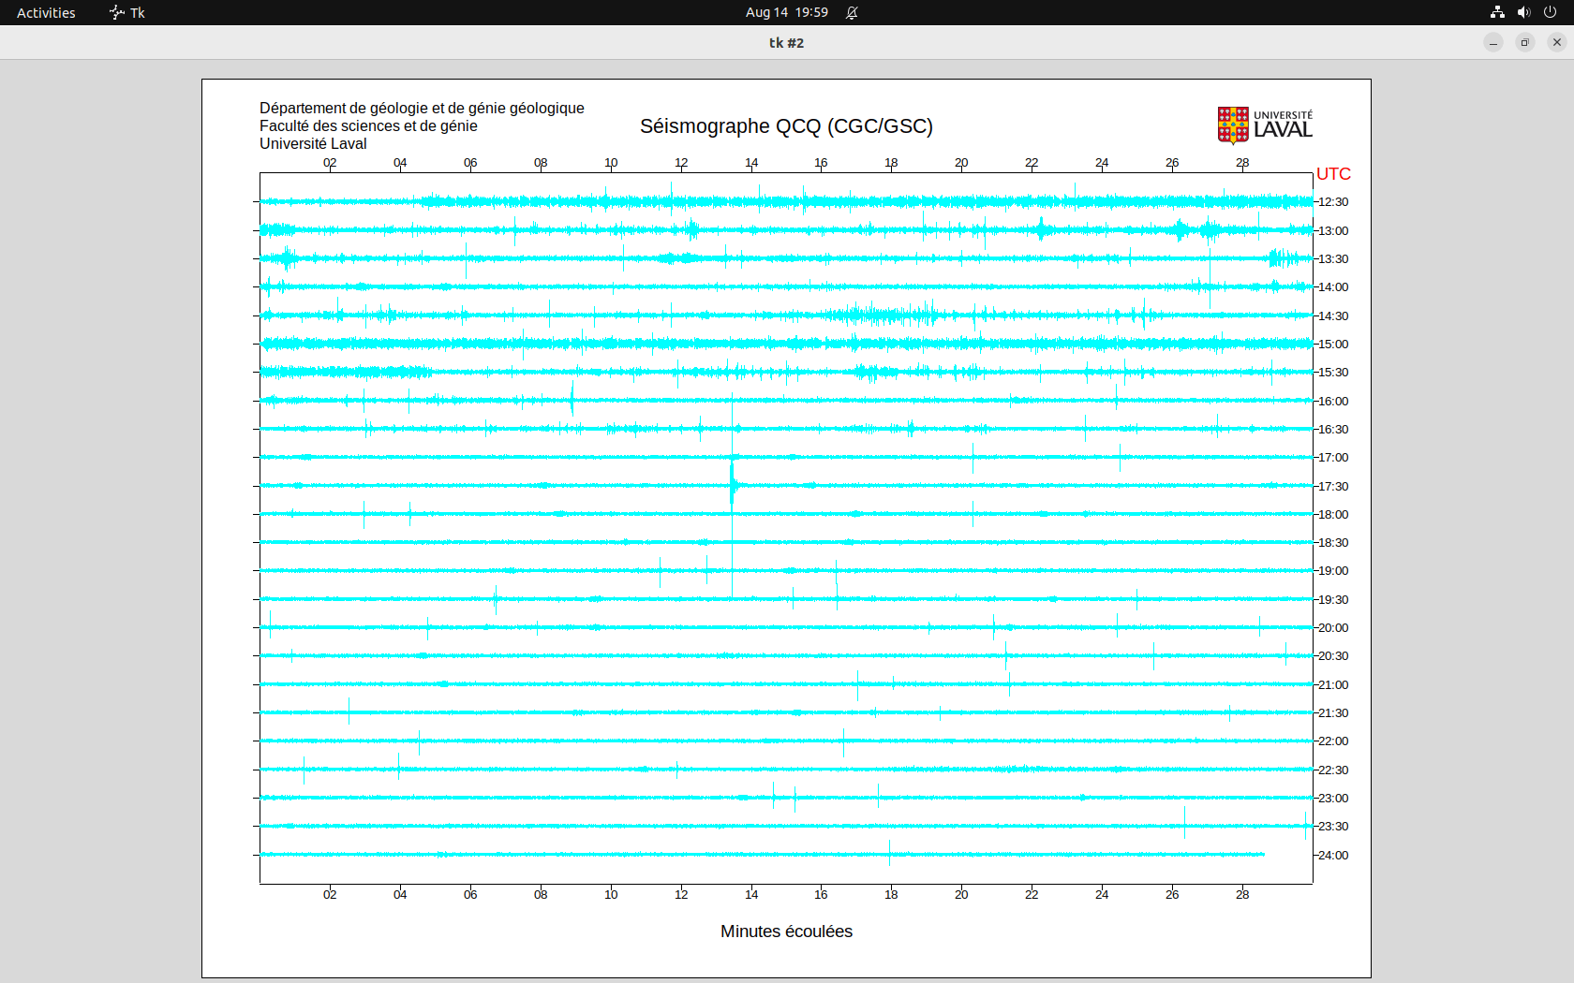Viewport: 1574px width, 983px height.
Task: Close the tk #2 window
Action: tap(1557, 42)
